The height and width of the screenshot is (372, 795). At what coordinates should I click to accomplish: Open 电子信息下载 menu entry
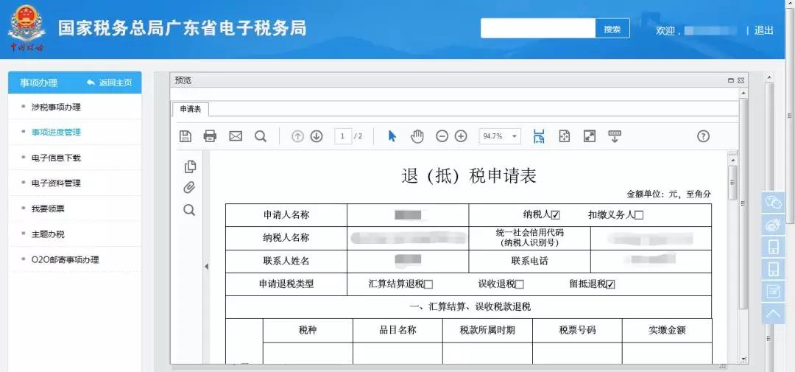tap(56, 158)
